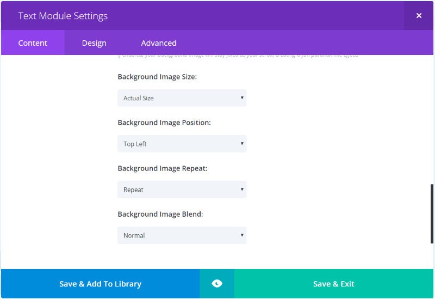Open the Design tab
Screen dimensions: 435x299
(94, 43)
